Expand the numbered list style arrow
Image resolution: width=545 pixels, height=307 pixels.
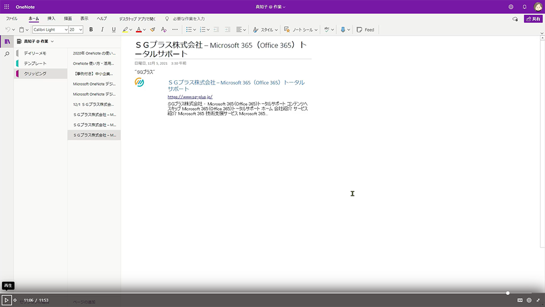point(208,29)
